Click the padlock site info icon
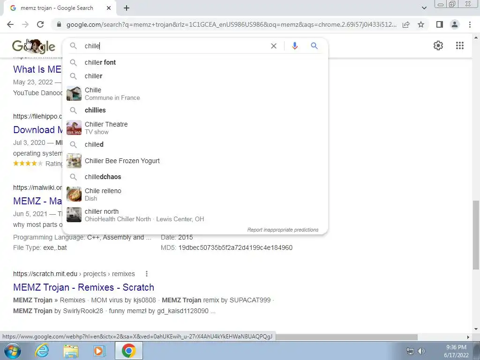The width and height of the screenshot is (480, 360). (x=60, y=24)
